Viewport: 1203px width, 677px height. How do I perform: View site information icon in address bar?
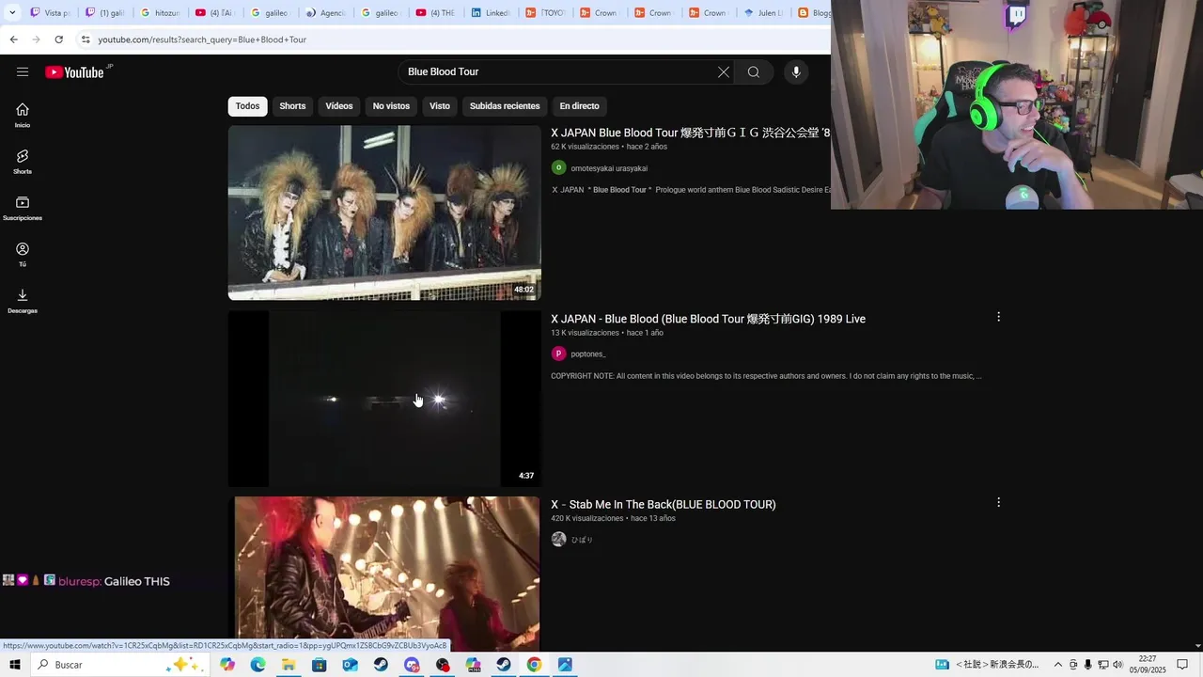point(86,39)
